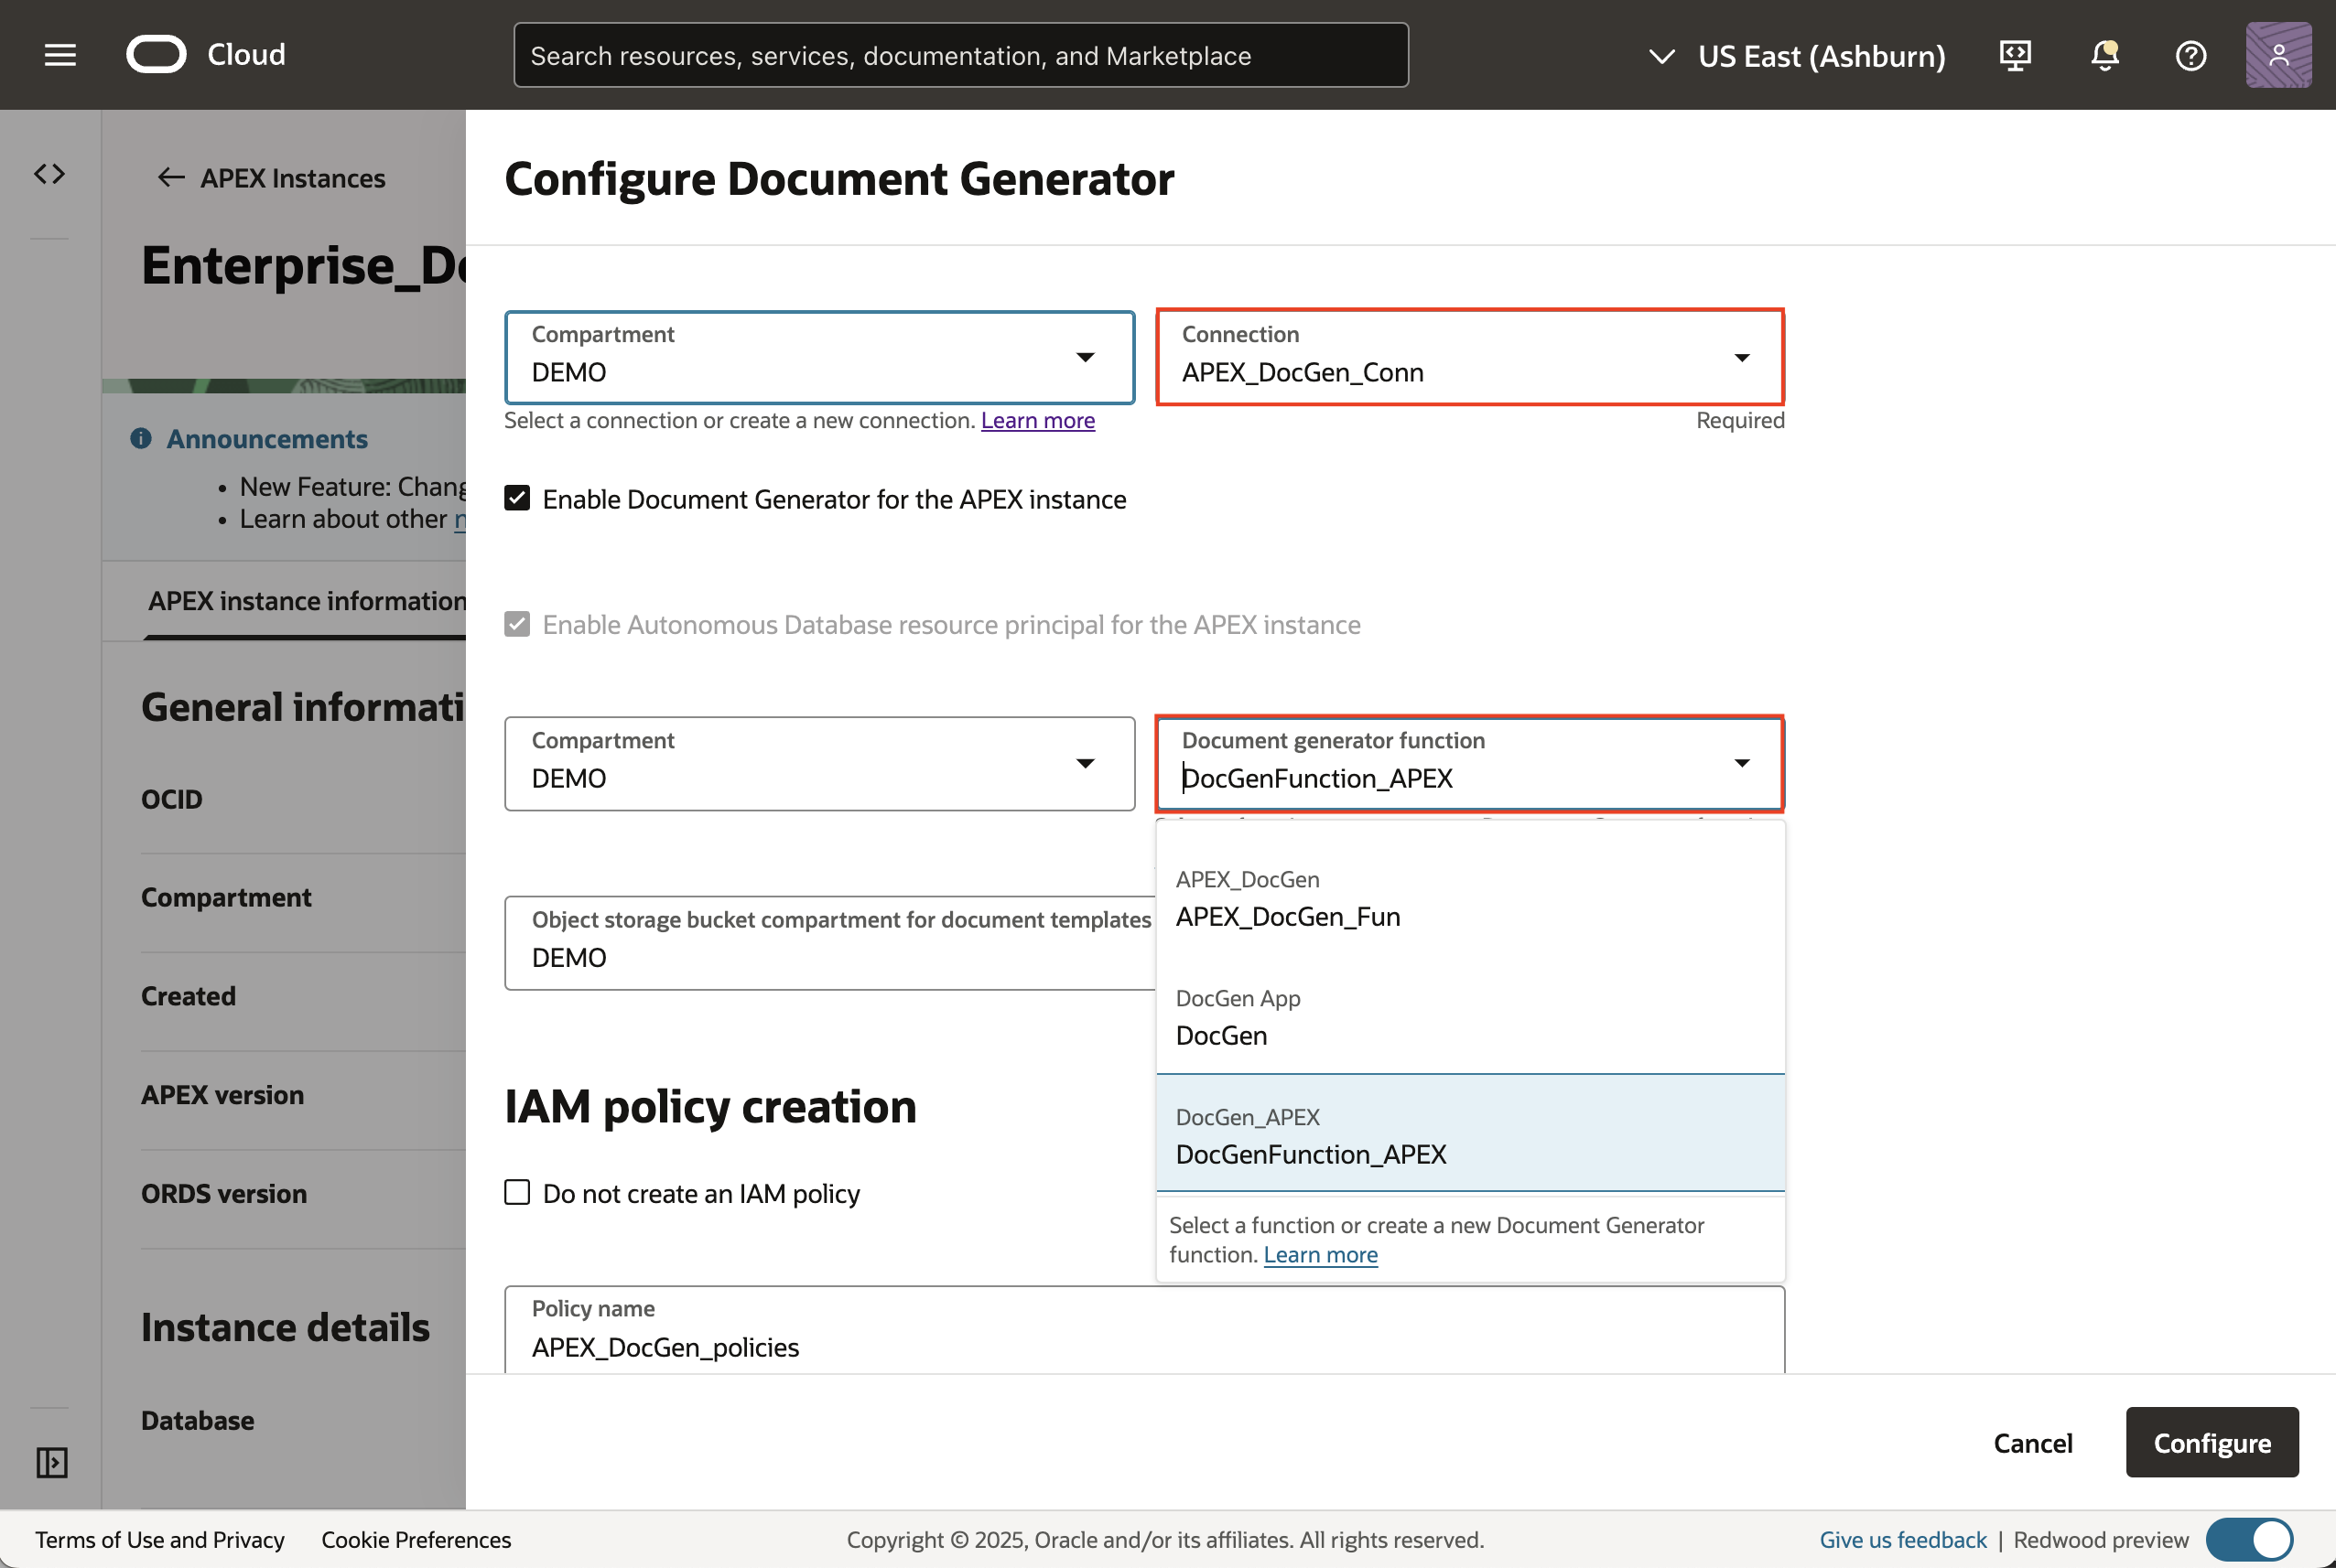The width and height of the screenshot is (2336, 1568).
Task: Click Cancel to dismiss the panel
Action: [2032, 1442]
